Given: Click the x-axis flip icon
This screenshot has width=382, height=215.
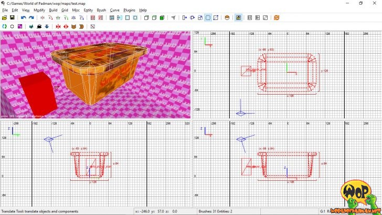Looking at the screenshot, I should click(x=43, y=18).
